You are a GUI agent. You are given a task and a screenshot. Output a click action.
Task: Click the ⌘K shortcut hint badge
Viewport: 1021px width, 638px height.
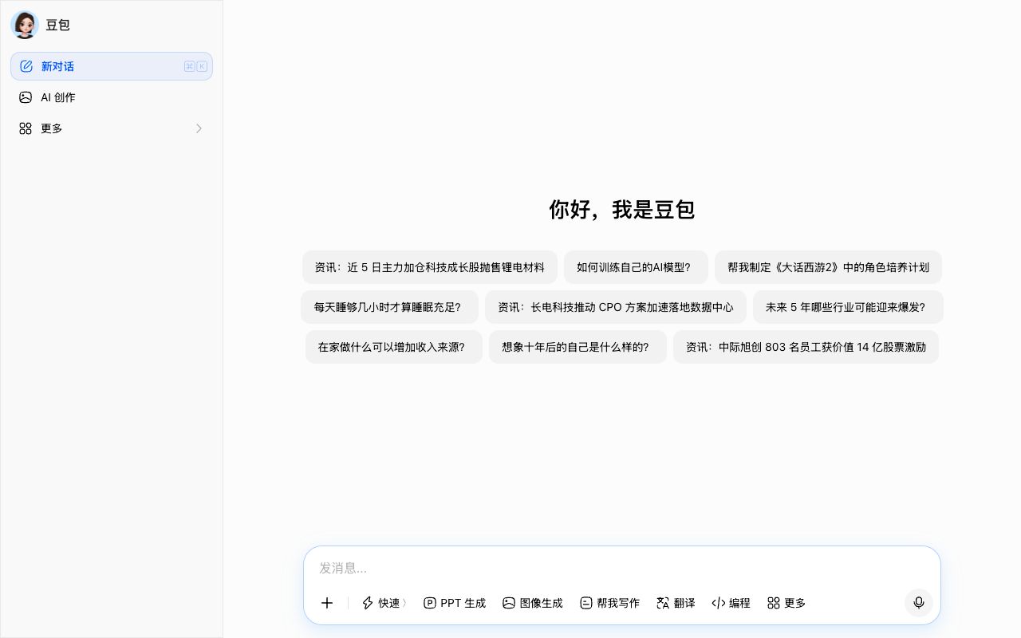[x=195, y=66]
